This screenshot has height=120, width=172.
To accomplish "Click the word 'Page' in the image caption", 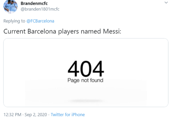I will pyautogui.click(x=72, y=80).
